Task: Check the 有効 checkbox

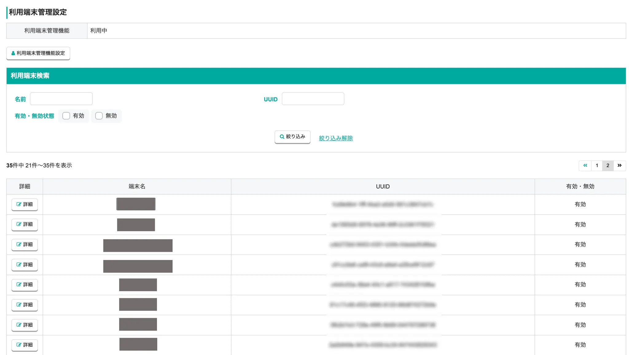Action: [x=66, y=116]
